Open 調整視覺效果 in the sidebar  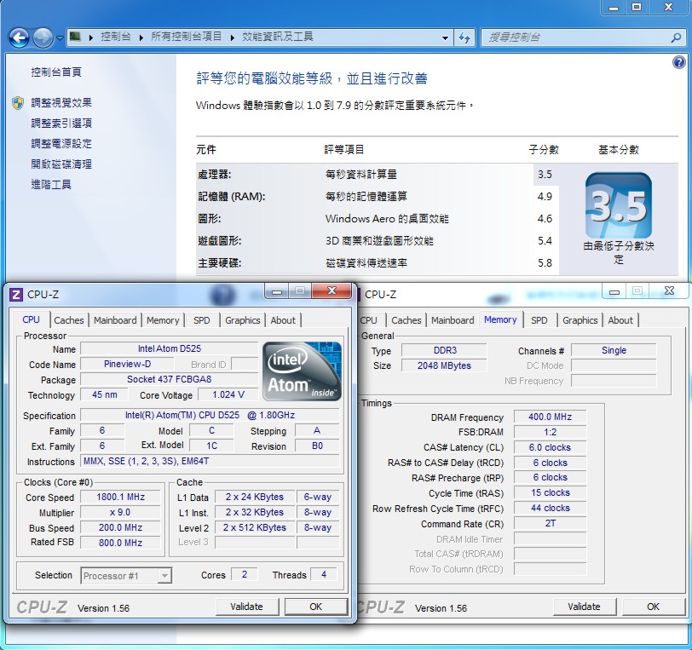61,103
